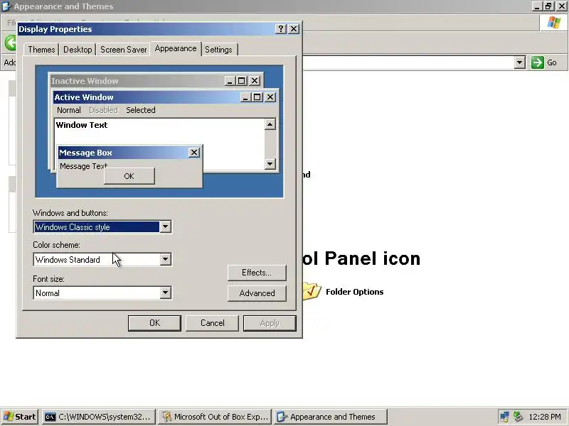
Task: Click the Windows flag logo in toolbar
Action: (x=554, y=23)
